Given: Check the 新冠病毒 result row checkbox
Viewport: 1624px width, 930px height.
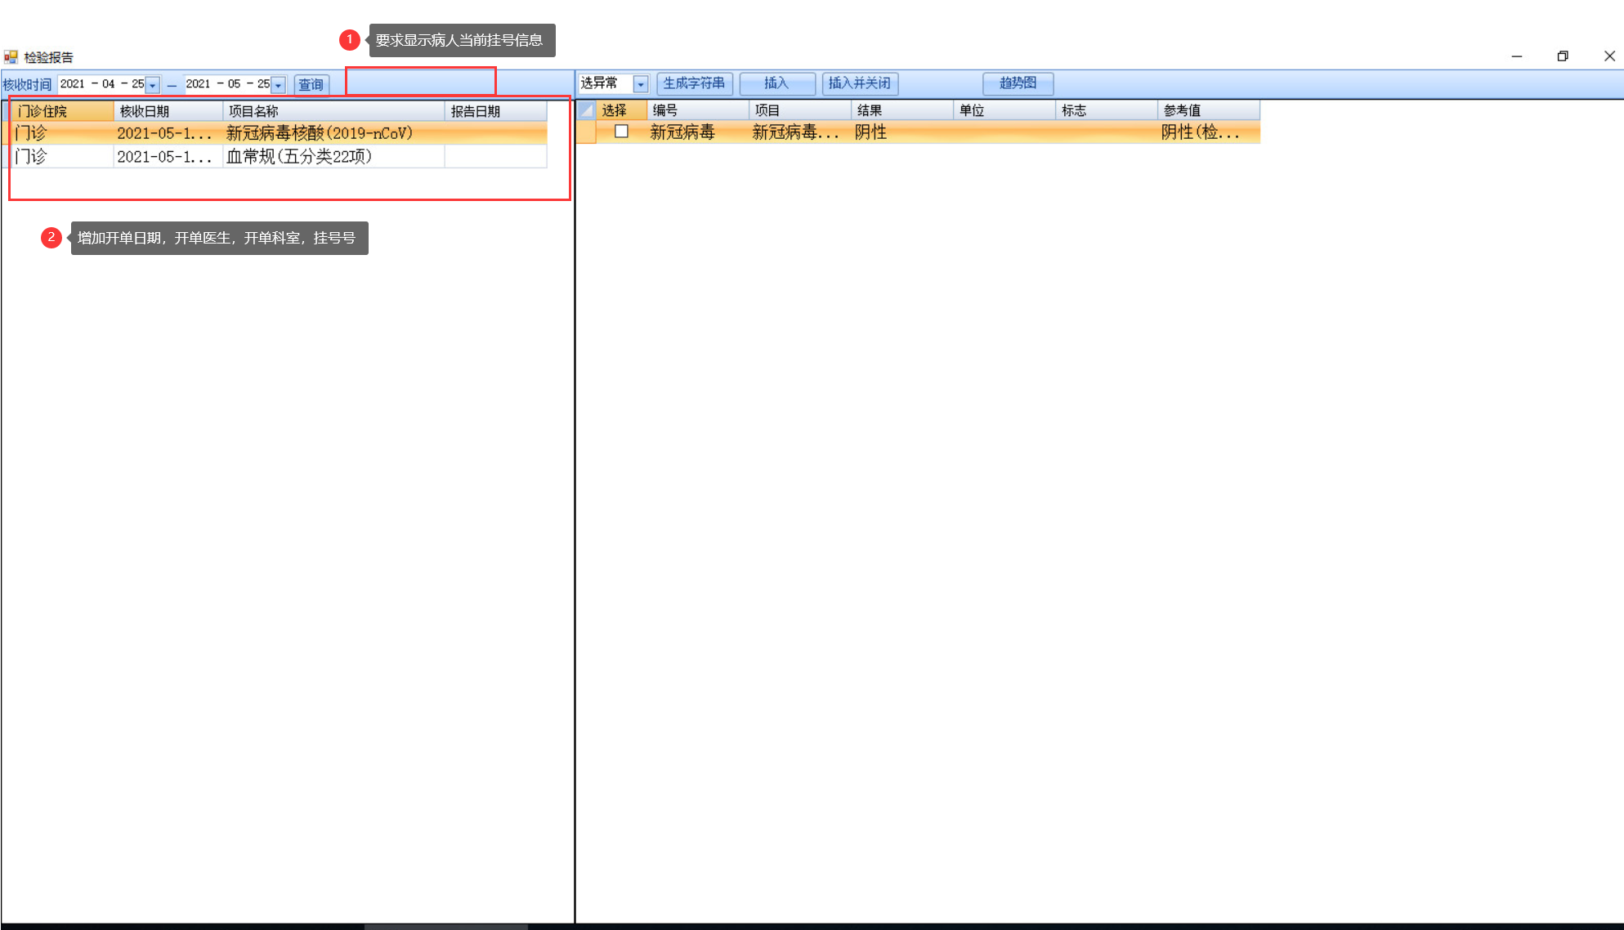Looking at the screenshot, I should [x=621, y=132].
